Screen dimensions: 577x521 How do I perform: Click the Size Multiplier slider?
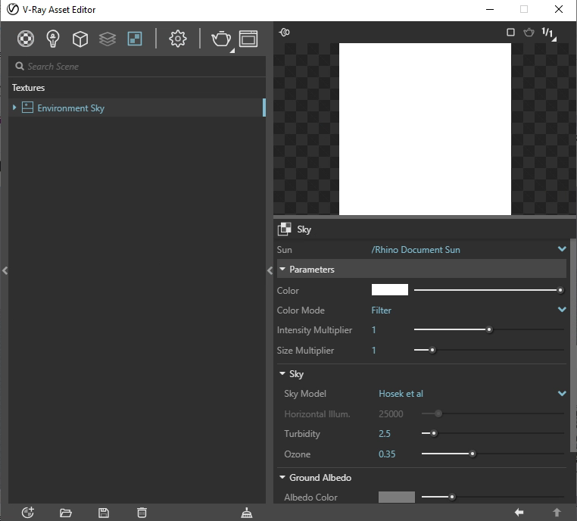pyautogui.click(x=489, y=350)
